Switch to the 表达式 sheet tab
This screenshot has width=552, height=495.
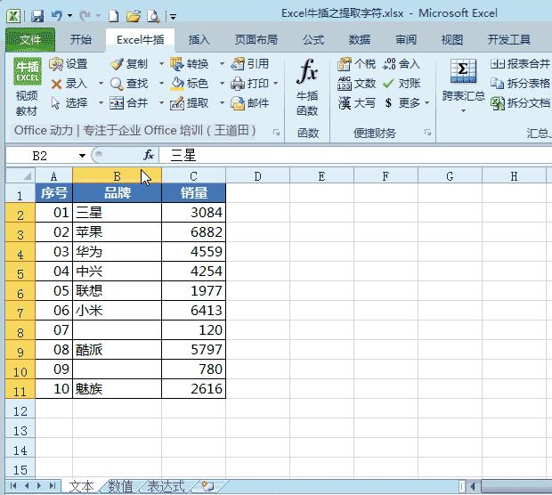pos(166,486)
